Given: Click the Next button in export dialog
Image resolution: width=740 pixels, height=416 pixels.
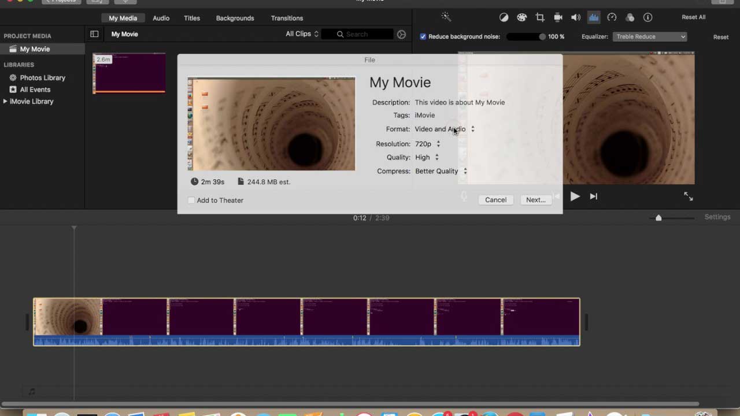Looking at the screenshot, I should (x=535, y=199).
